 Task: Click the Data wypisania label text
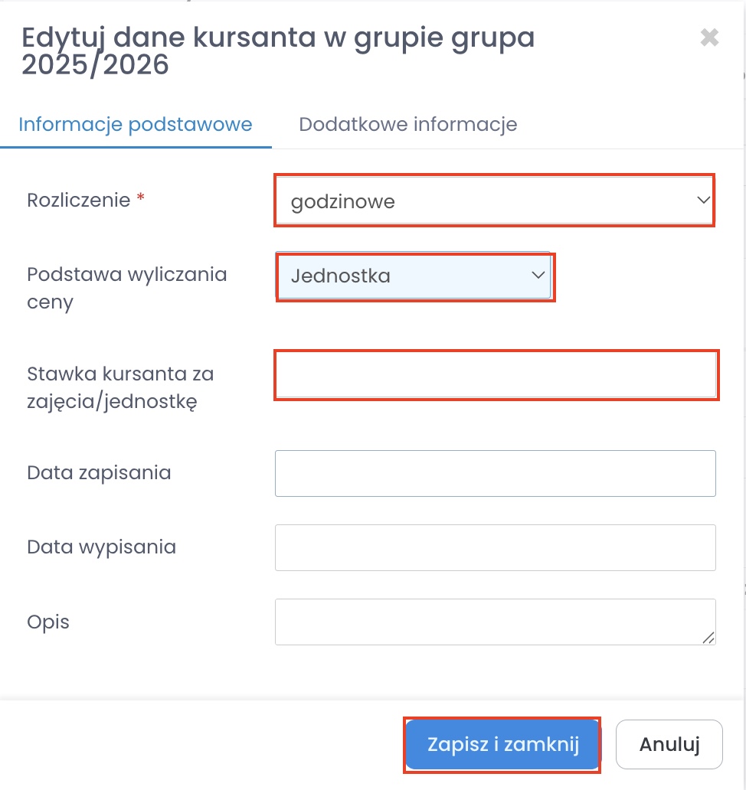[x=101, y=547]
